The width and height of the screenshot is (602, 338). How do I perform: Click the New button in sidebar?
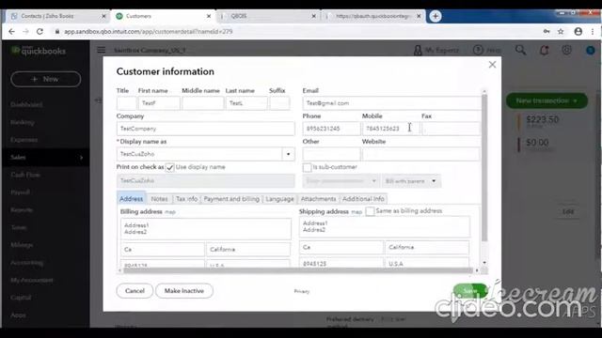pyautogui.click(x=46, y=79)
